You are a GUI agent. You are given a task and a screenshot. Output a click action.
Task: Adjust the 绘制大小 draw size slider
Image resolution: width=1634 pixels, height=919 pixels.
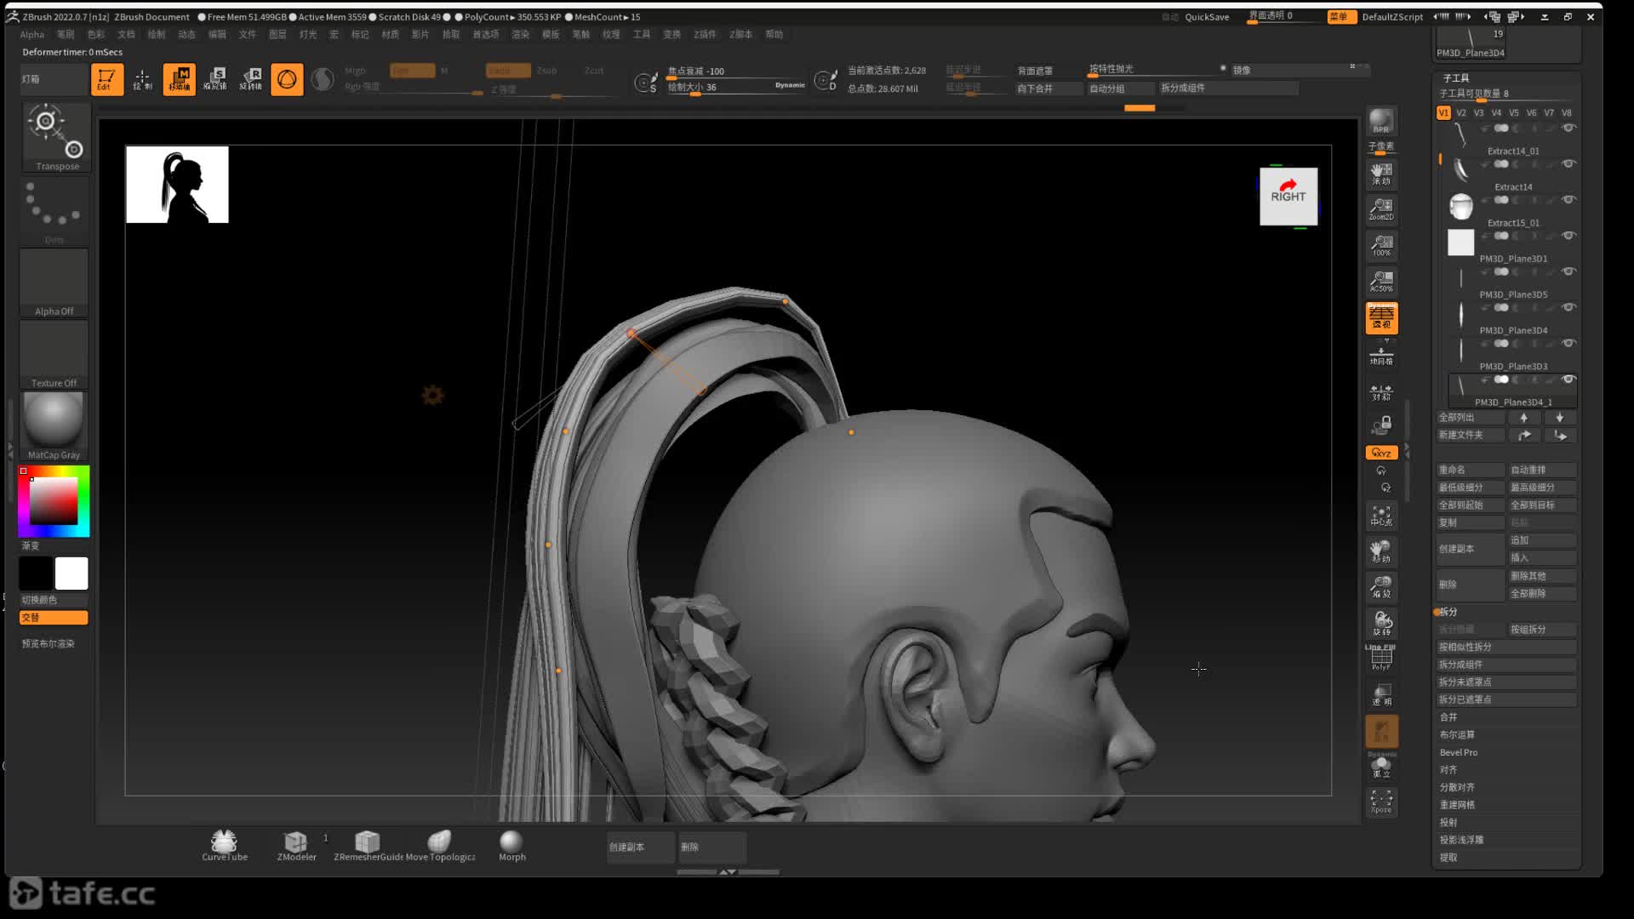click(x=736, y=88)
